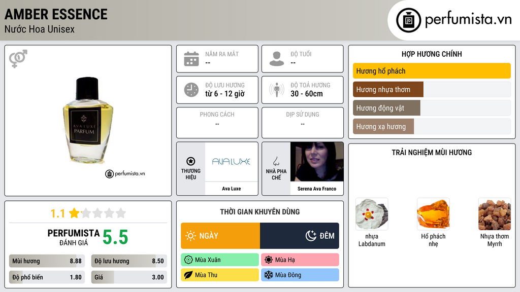The width and height of the screenshot is (520, 292).
Task: Click the Phong cách info card
Action: pyautogui.click(x=217, y=123)
